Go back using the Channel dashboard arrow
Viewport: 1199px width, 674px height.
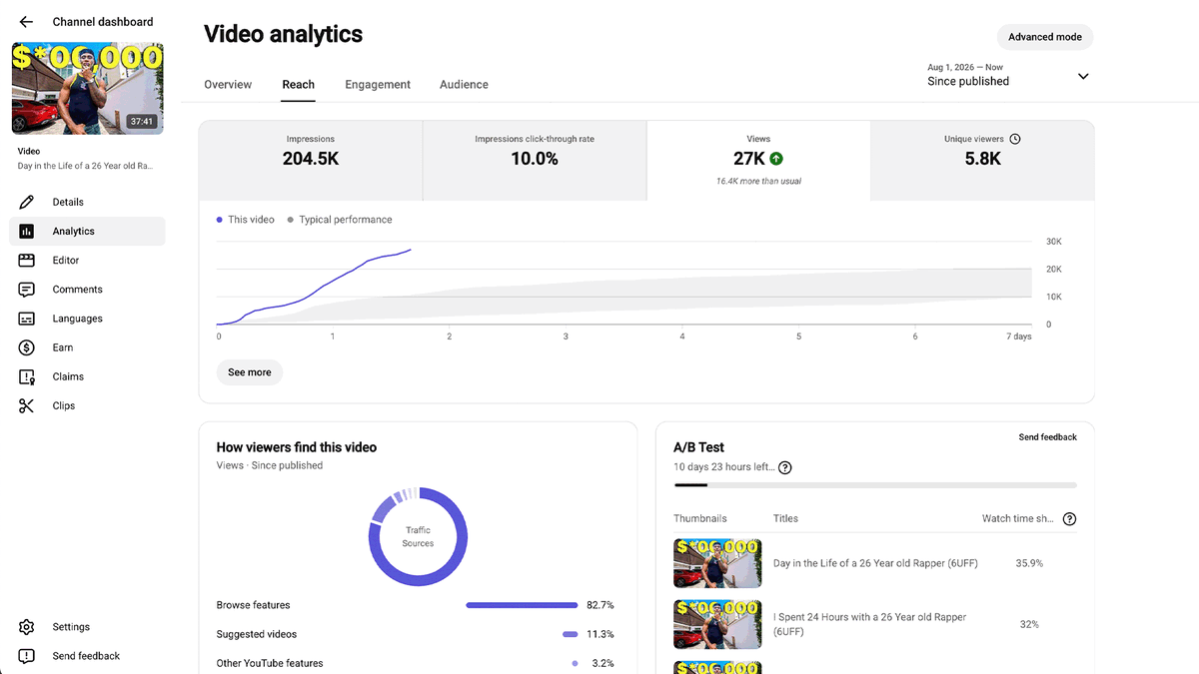coord(26,22)
